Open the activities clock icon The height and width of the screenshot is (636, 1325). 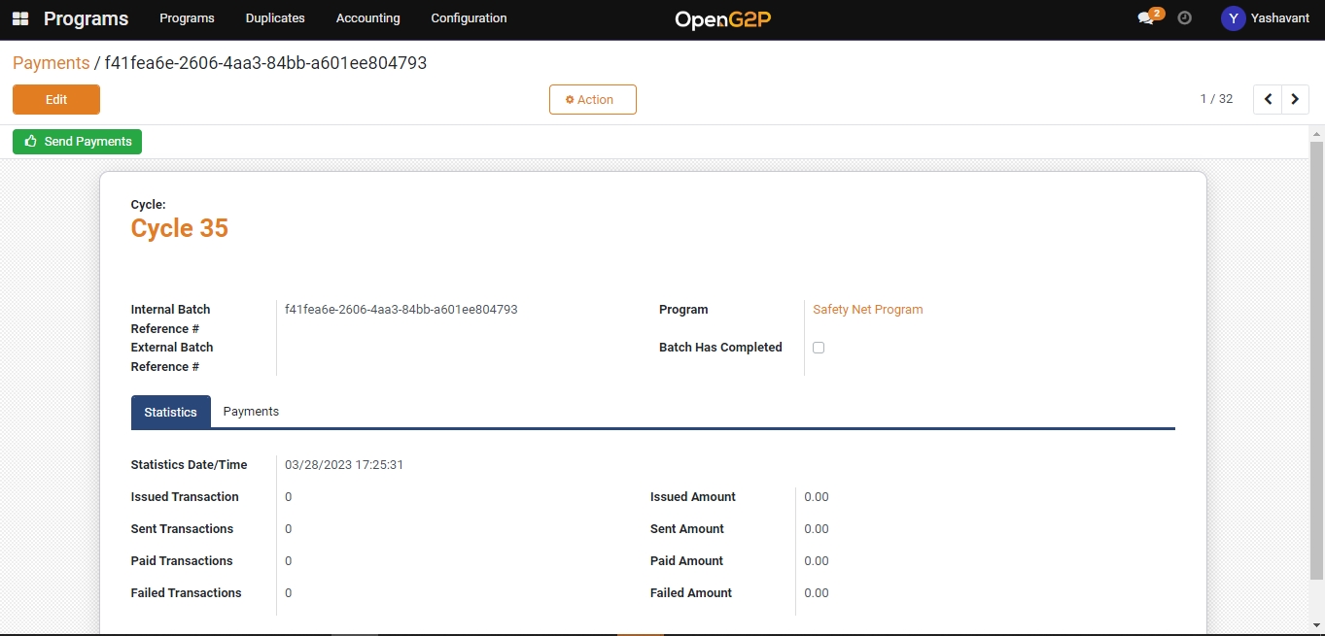1184,18
